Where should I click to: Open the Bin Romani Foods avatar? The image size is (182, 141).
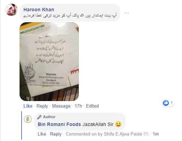pos(28,119)
